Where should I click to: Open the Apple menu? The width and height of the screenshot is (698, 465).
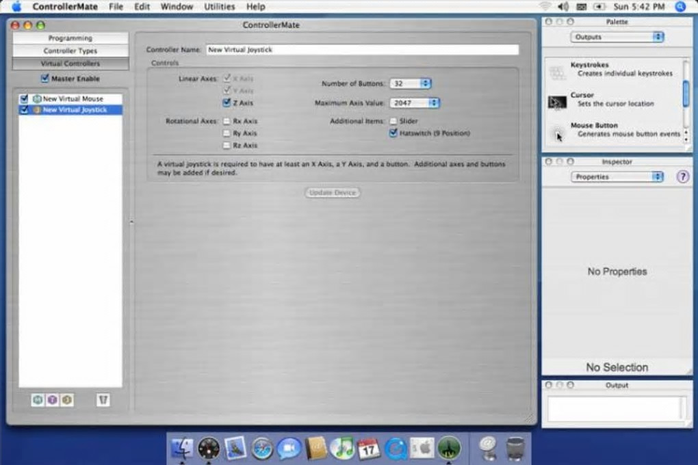pyautogui.click(x=16, y=7)
